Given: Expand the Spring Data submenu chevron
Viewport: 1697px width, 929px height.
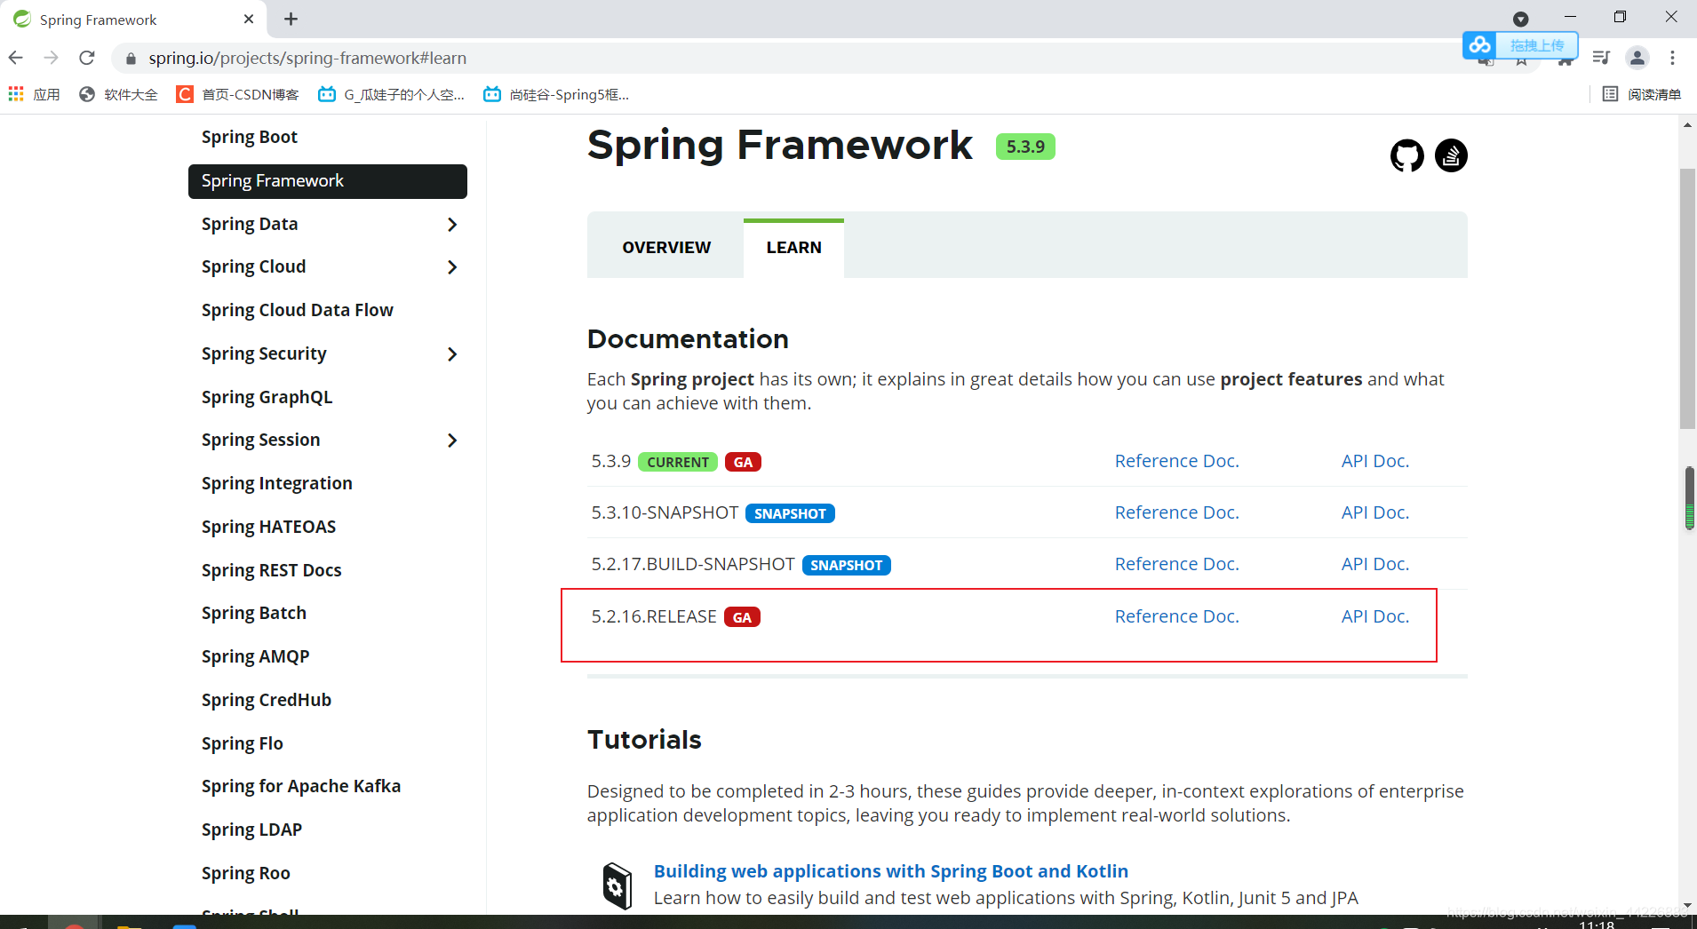Looking at the screenshot, I should point(452,225).
